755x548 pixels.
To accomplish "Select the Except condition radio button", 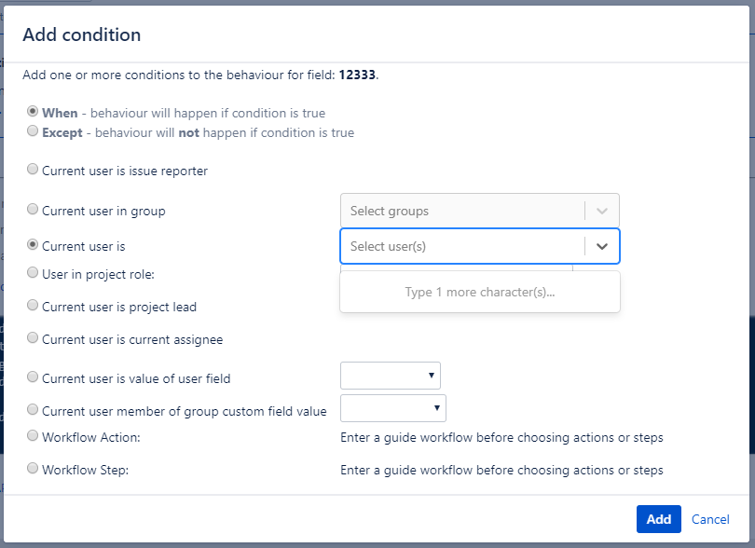I will click(33, 131).
